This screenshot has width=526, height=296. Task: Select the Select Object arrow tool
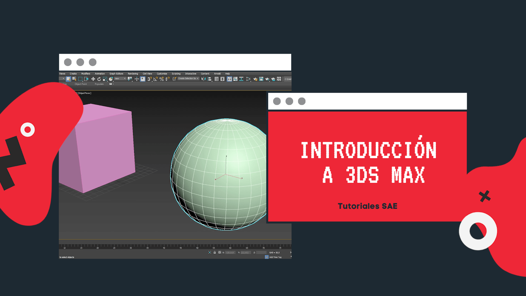pyautogui.click(x=68, y=79)
